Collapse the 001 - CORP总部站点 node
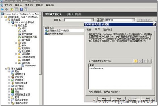 coord(9,23)
